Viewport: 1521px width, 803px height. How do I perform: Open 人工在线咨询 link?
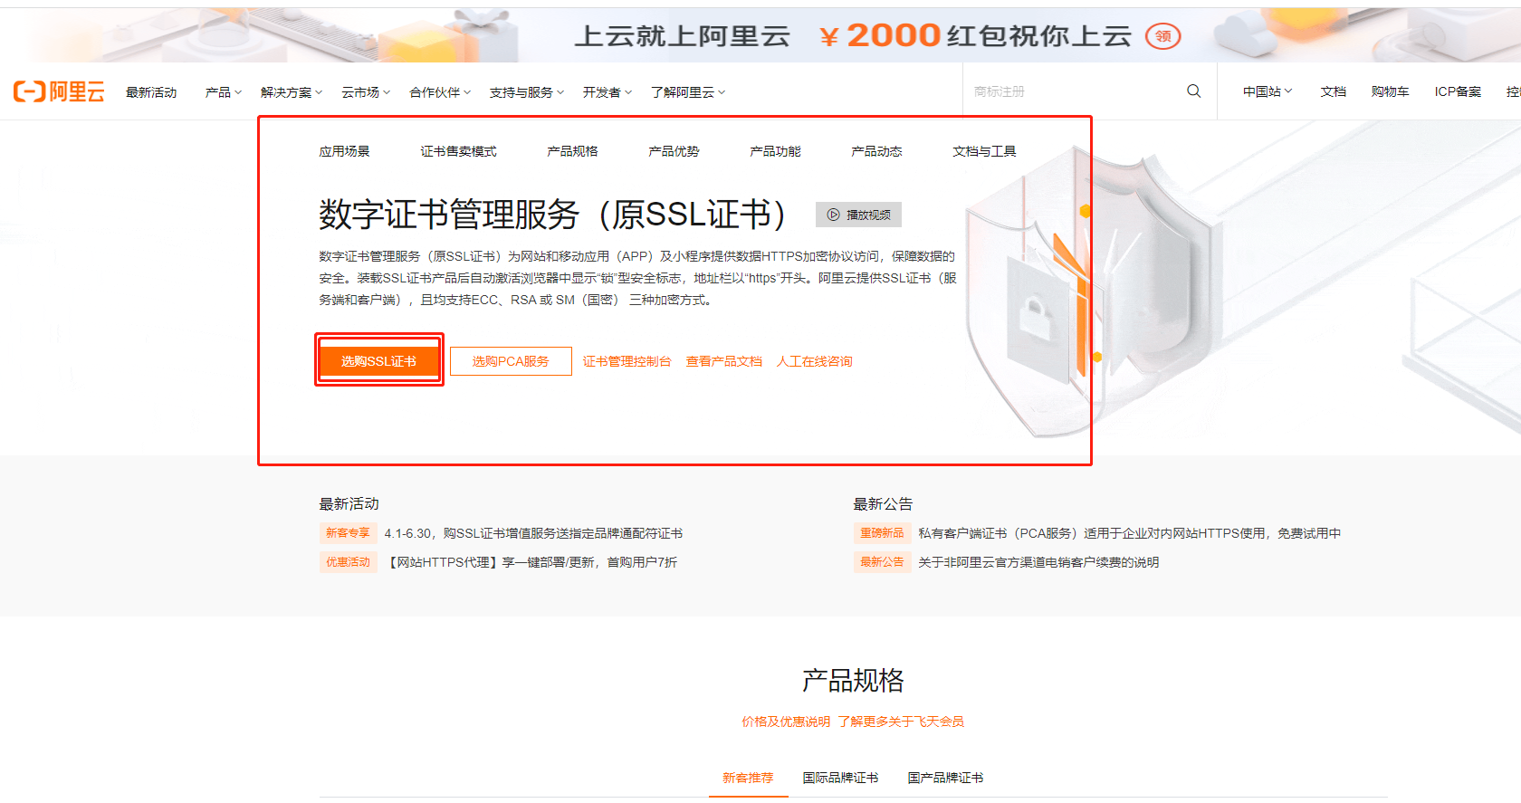coord(814,361)
